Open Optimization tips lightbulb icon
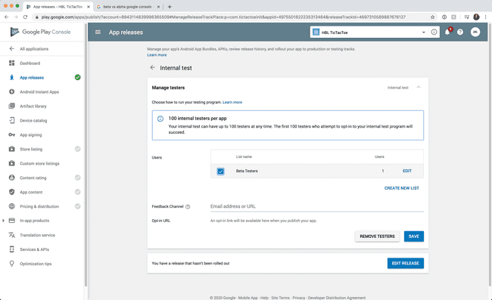 tap(11, 264)
